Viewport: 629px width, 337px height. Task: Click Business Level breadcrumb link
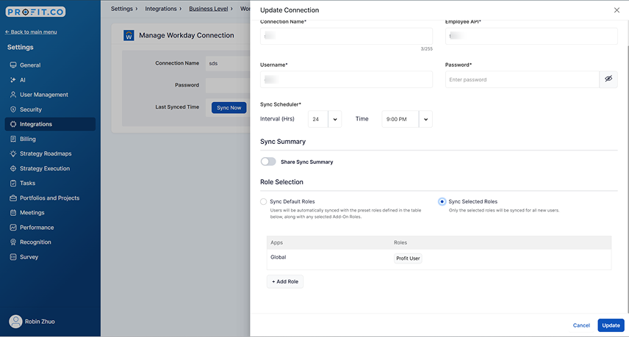[208, 8]
